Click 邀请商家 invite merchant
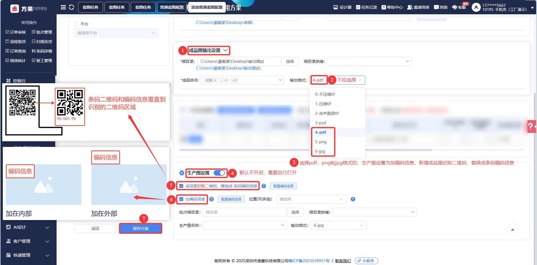The width and height of the screenshot is (537, 265). [418, 7]
